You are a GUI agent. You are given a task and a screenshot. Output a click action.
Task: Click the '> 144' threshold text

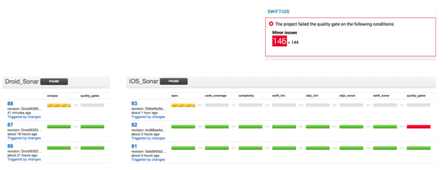click(x=293, y=42)
